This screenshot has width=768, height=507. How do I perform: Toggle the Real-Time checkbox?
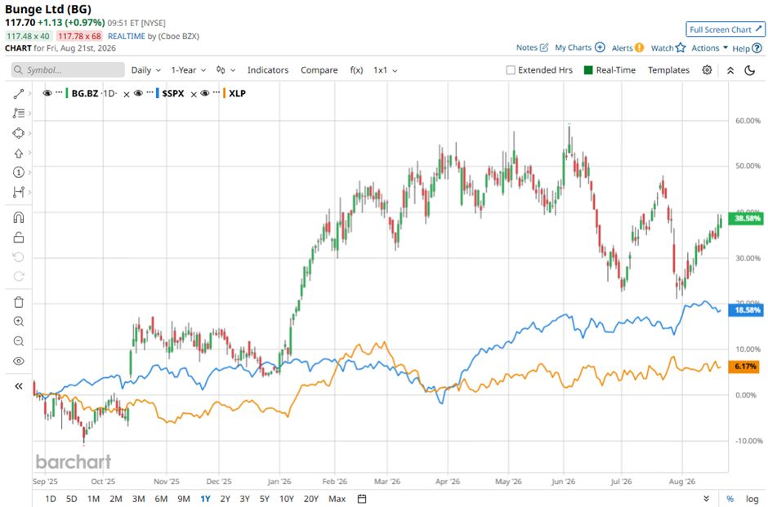point(588,70)
